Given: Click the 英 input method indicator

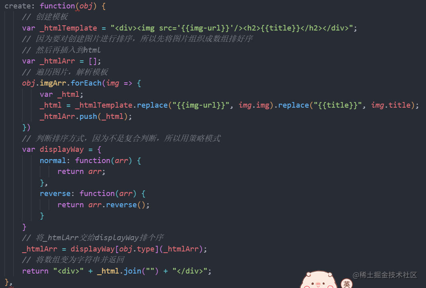Looking at the screenshot, I should (347, 284).
